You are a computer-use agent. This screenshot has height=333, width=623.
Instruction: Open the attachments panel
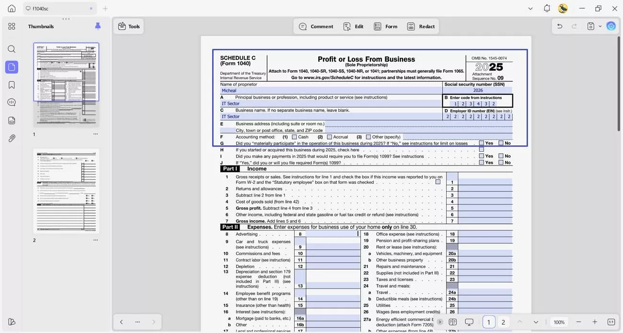point(12,138)
